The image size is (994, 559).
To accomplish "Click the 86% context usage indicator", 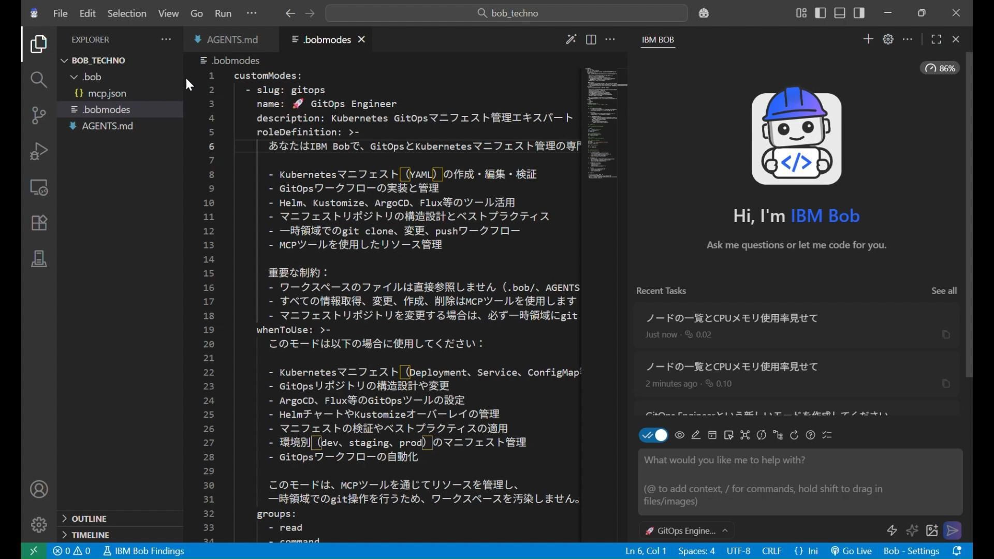I will (940, 68).
